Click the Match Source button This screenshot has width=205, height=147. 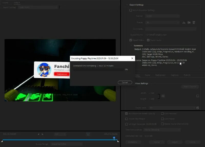[190, 87]
